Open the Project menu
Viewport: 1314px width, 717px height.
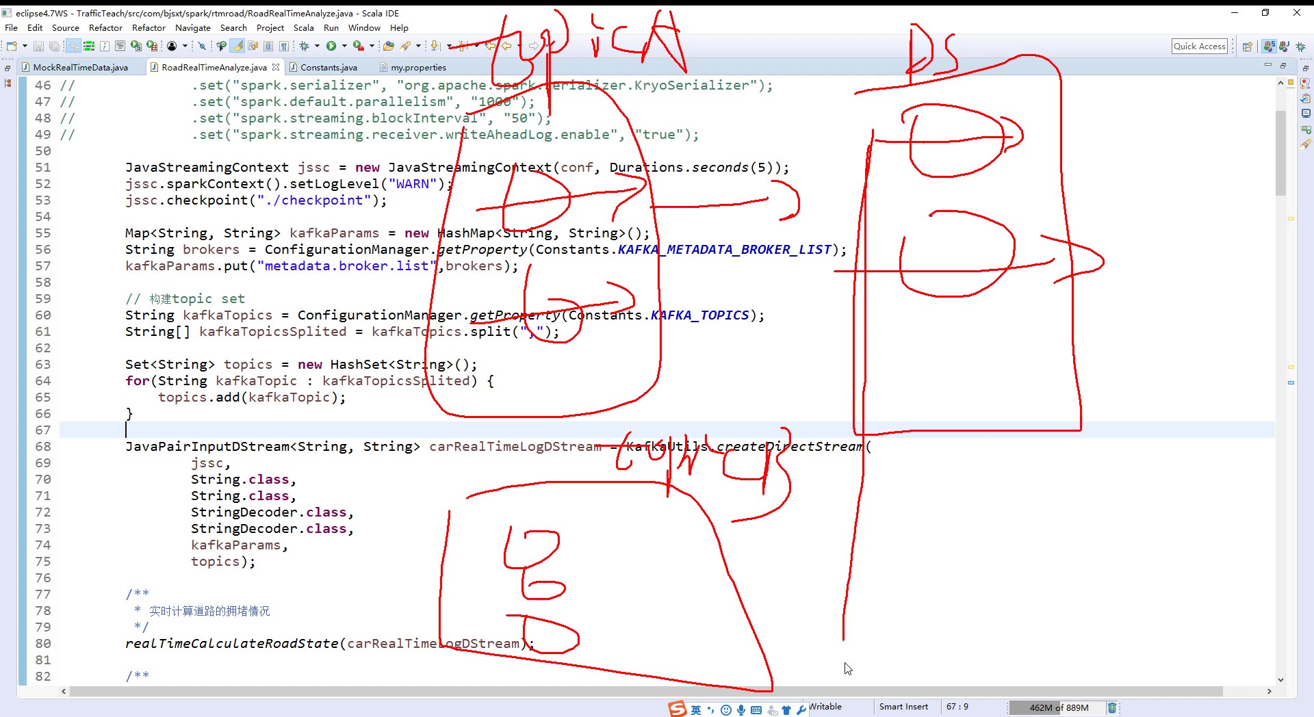(270, 27)
